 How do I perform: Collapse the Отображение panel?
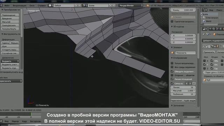point(172,58)
